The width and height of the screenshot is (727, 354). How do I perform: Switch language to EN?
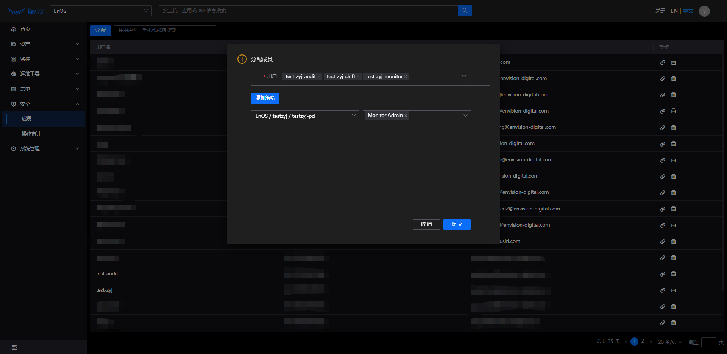674,11
